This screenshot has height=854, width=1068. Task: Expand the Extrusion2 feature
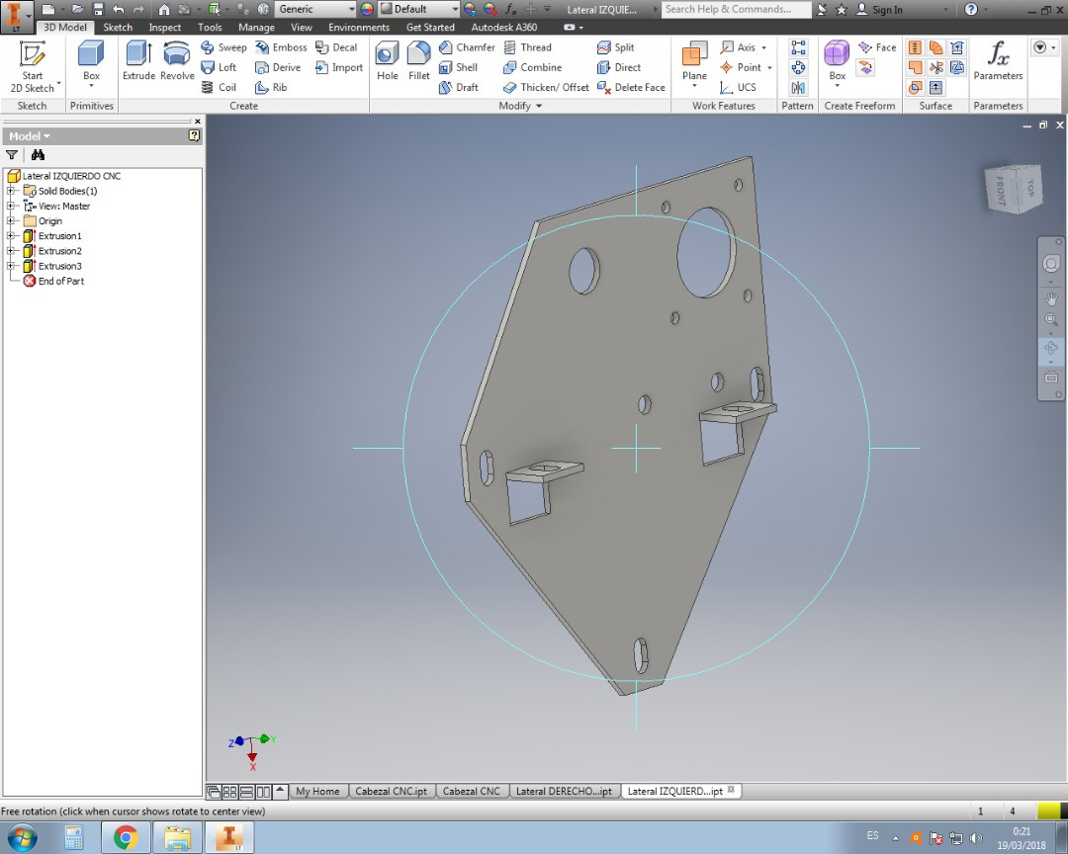click(x=10, y=251)
